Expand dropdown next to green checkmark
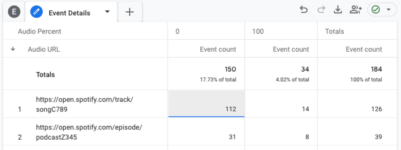401x150 pixels. point(389,10)
